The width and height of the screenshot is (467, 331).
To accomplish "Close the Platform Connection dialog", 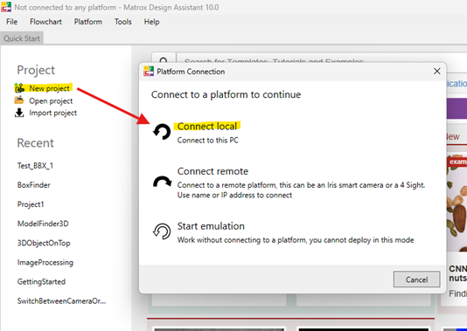I will [437, 72].
